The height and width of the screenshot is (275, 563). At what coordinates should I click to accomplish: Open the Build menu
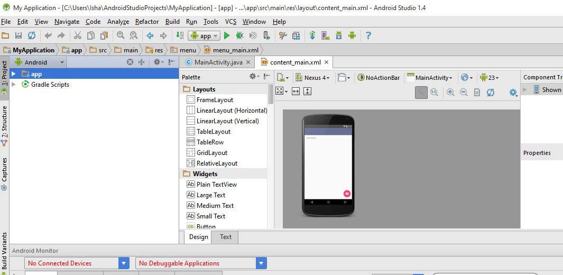pyautogui.click(x=172, y=22)
